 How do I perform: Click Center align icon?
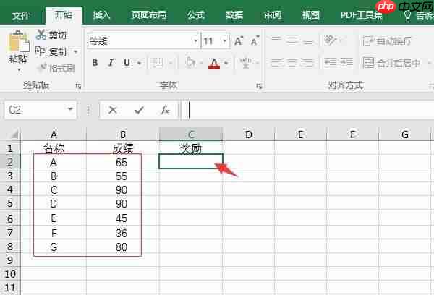pos(292,63)
